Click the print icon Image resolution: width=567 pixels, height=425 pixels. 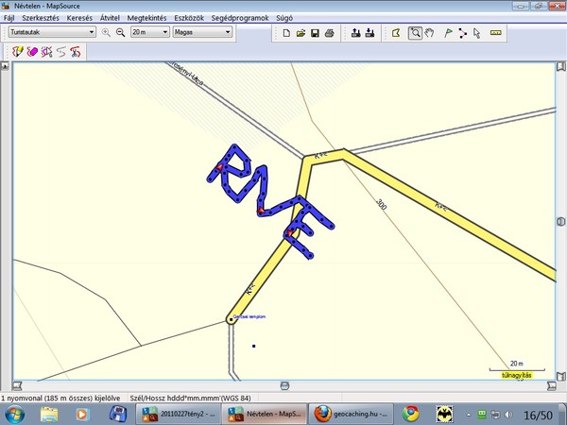[x=329, y=33]
